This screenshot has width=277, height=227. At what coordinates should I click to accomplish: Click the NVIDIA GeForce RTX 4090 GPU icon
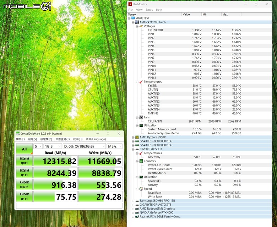pos(137,213)
